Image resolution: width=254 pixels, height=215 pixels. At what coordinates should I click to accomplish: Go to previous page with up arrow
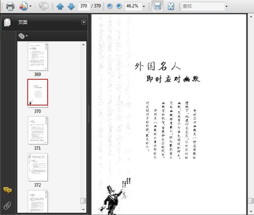point(60,6)
